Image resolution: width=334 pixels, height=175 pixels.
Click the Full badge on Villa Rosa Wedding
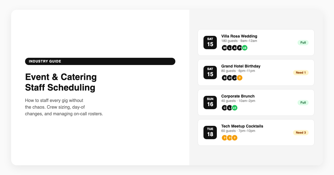(x=303, y=42)
